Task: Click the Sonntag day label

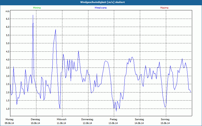Action: pos(165,119)
